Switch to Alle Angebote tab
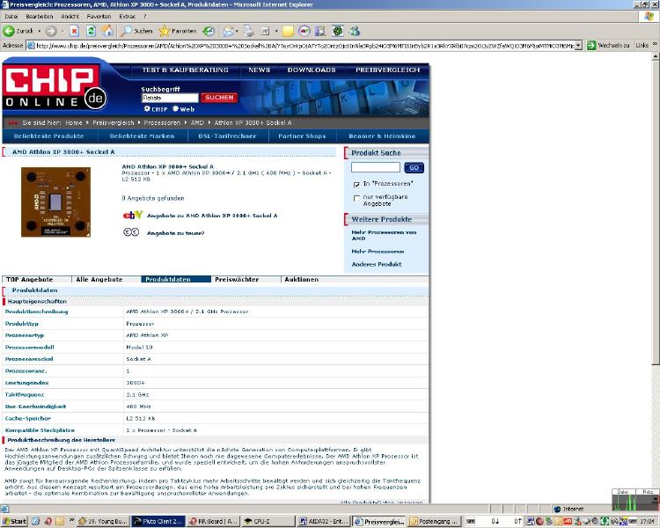This screenshot has width=660, height=528. pos(106,279)
